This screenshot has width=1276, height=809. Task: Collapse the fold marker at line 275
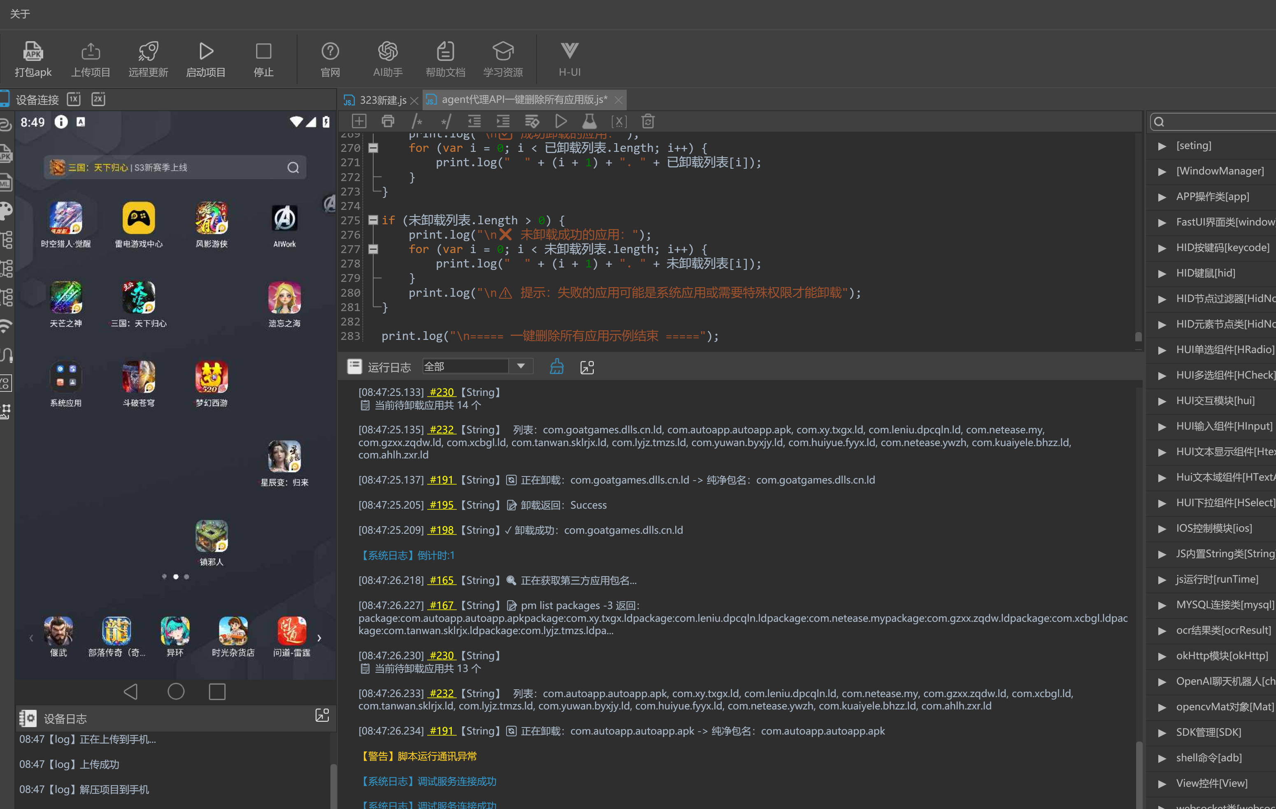tap(373, 220)
